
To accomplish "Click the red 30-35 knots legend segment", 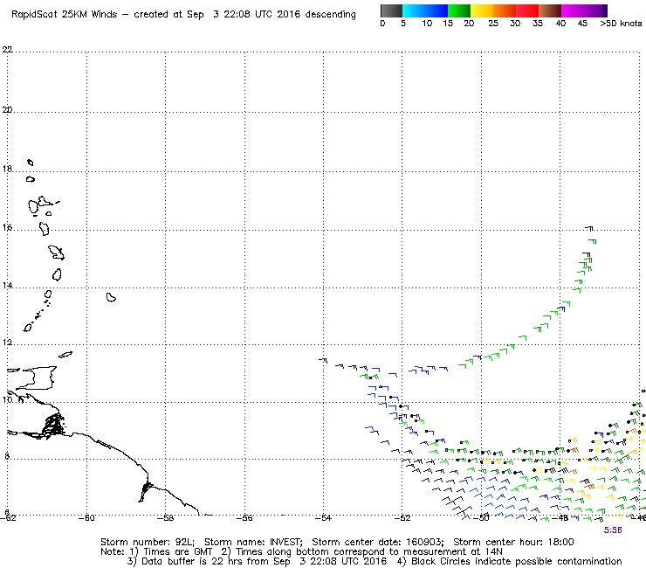I will [527, 10].
